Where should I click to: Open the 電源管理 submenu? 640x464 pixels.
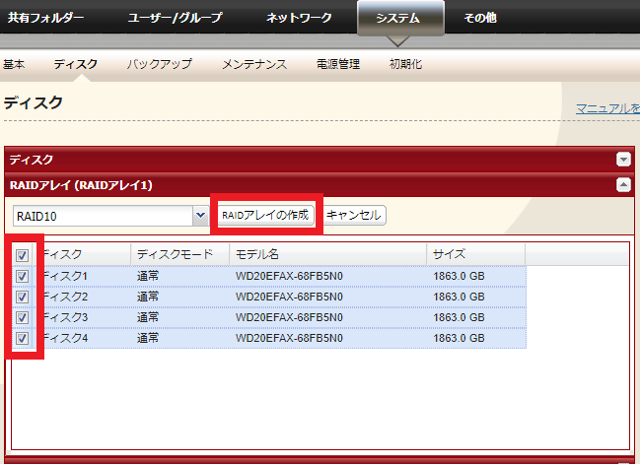(x=337, y=64)
